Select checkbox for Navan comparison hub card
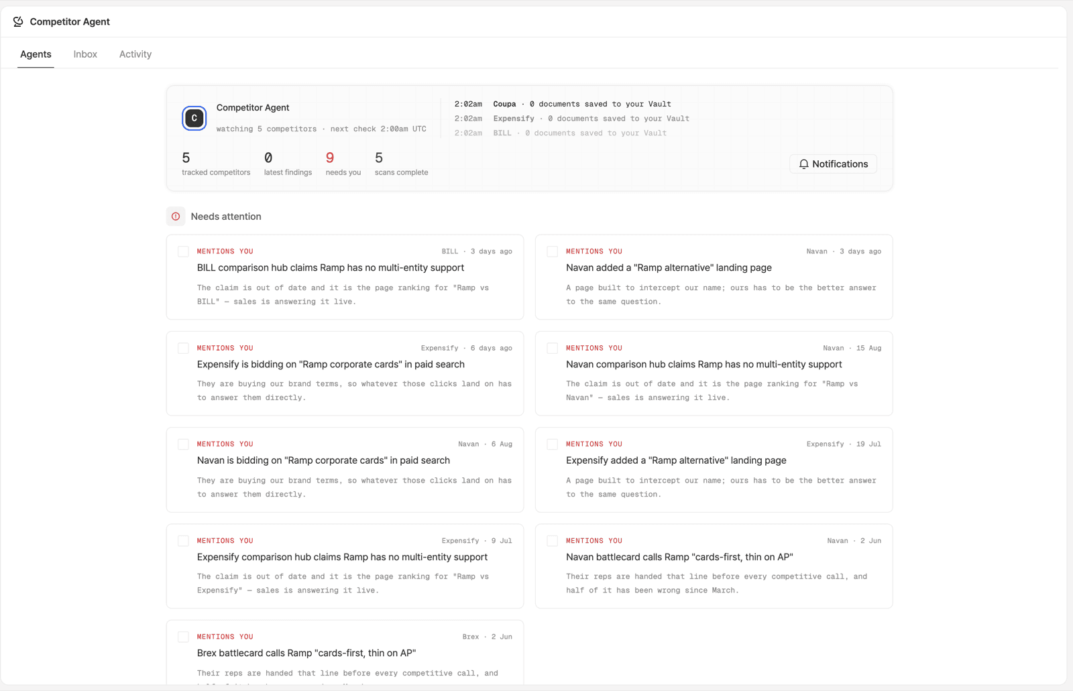The image size is (1073, 691). tap(552, 348)
